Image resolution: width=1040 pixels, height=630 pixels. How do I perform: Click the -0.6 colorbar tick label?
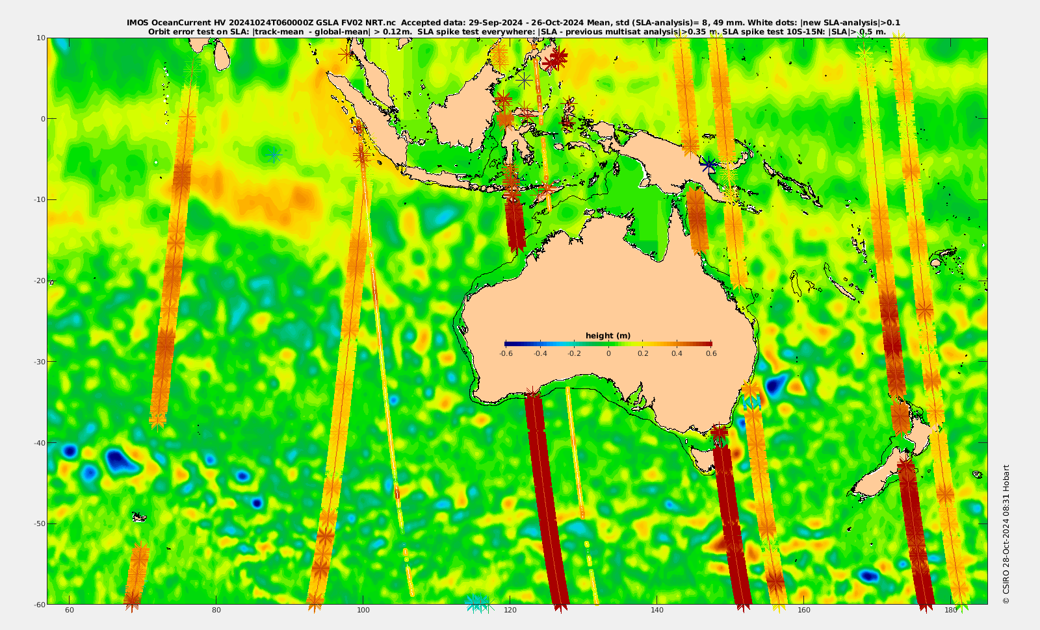click(506, 354)
